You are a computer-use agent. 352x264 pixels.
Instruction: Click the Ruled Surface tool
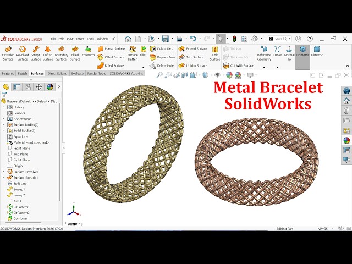tap(111, 65)
